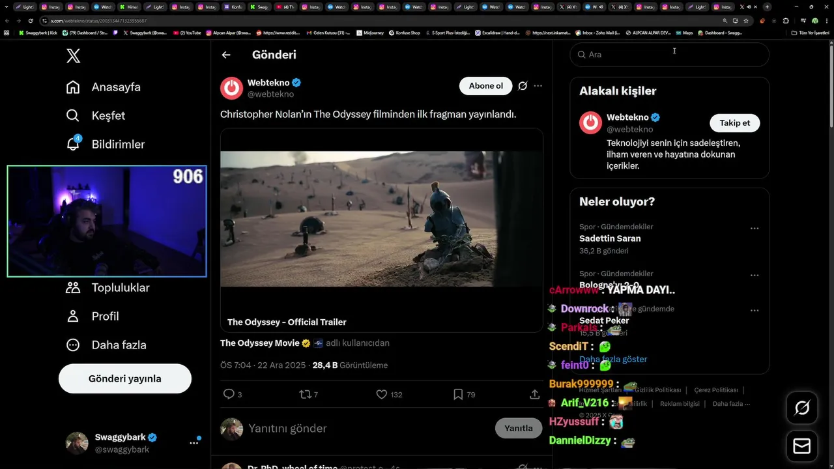Open the floating messages envelope button
Screen dimensions: 834x469
click(802, 446)
